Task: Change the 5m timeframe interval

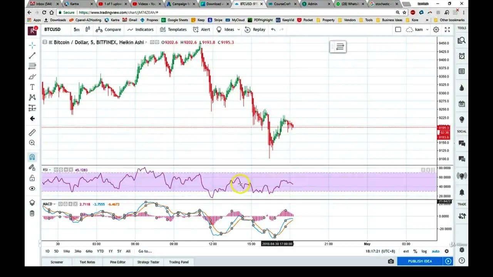Action: point(77,29)
